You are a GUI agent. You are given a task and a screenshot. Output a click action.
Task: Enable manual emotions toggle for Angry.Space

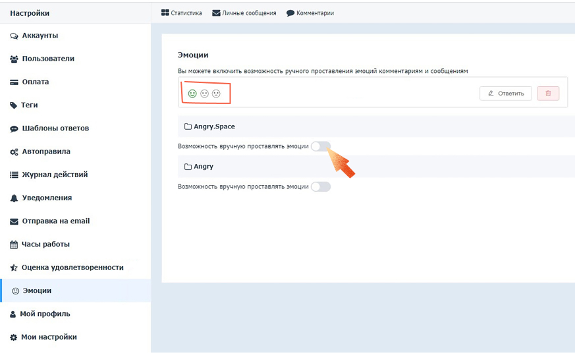tap(321, 146)
